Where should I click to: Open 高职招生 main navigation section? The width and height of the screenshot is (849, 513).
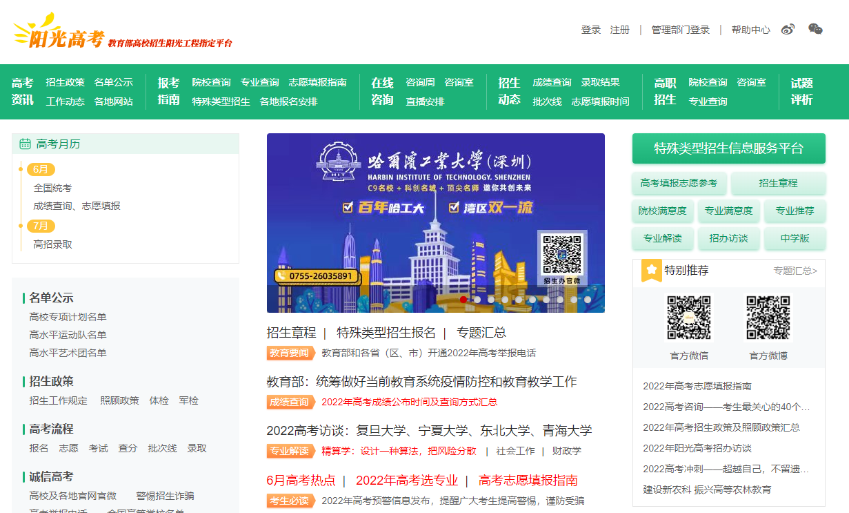[x=665, y=91]
